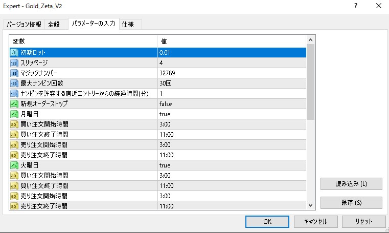Click the 保存 (S) button
Viewport: 389px width, 233px height.
click(x=351, y=203)
